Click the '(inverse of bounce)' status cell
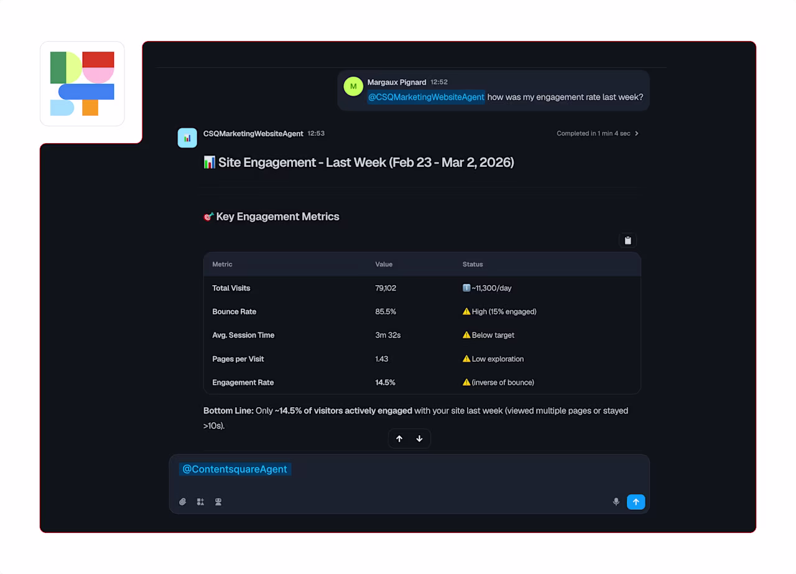This screenshot has height=574, width=796. pos(498,383)
